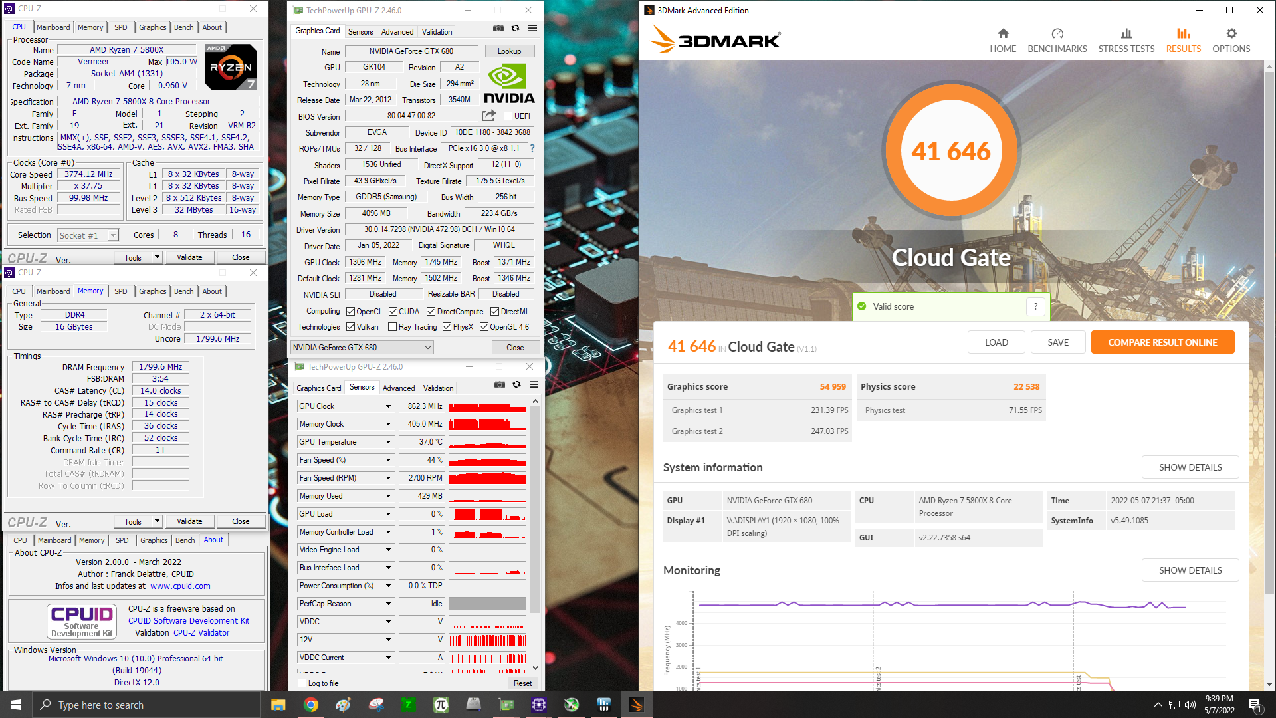The width and height of the screenshot is (1276, 718).
Task: Expand GPU Temperature sensor dropdown
Action: (388, 442)
